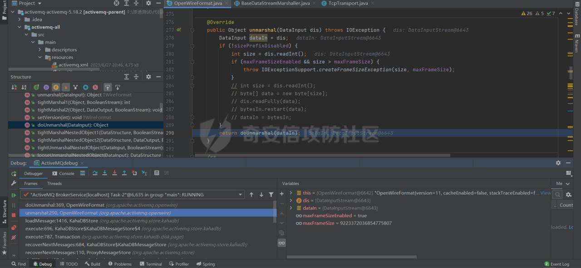Viewport: 581px width, 268px height.
Task: Expand the descriptors folder
Action: 40,50
